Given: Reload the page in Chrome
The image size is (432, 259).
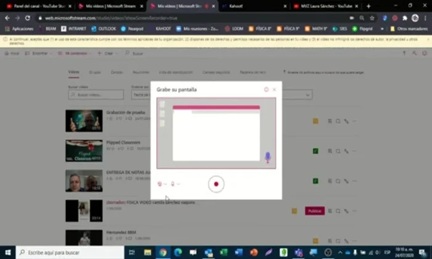Looking at the screenshot, I should tap(28, 18).
